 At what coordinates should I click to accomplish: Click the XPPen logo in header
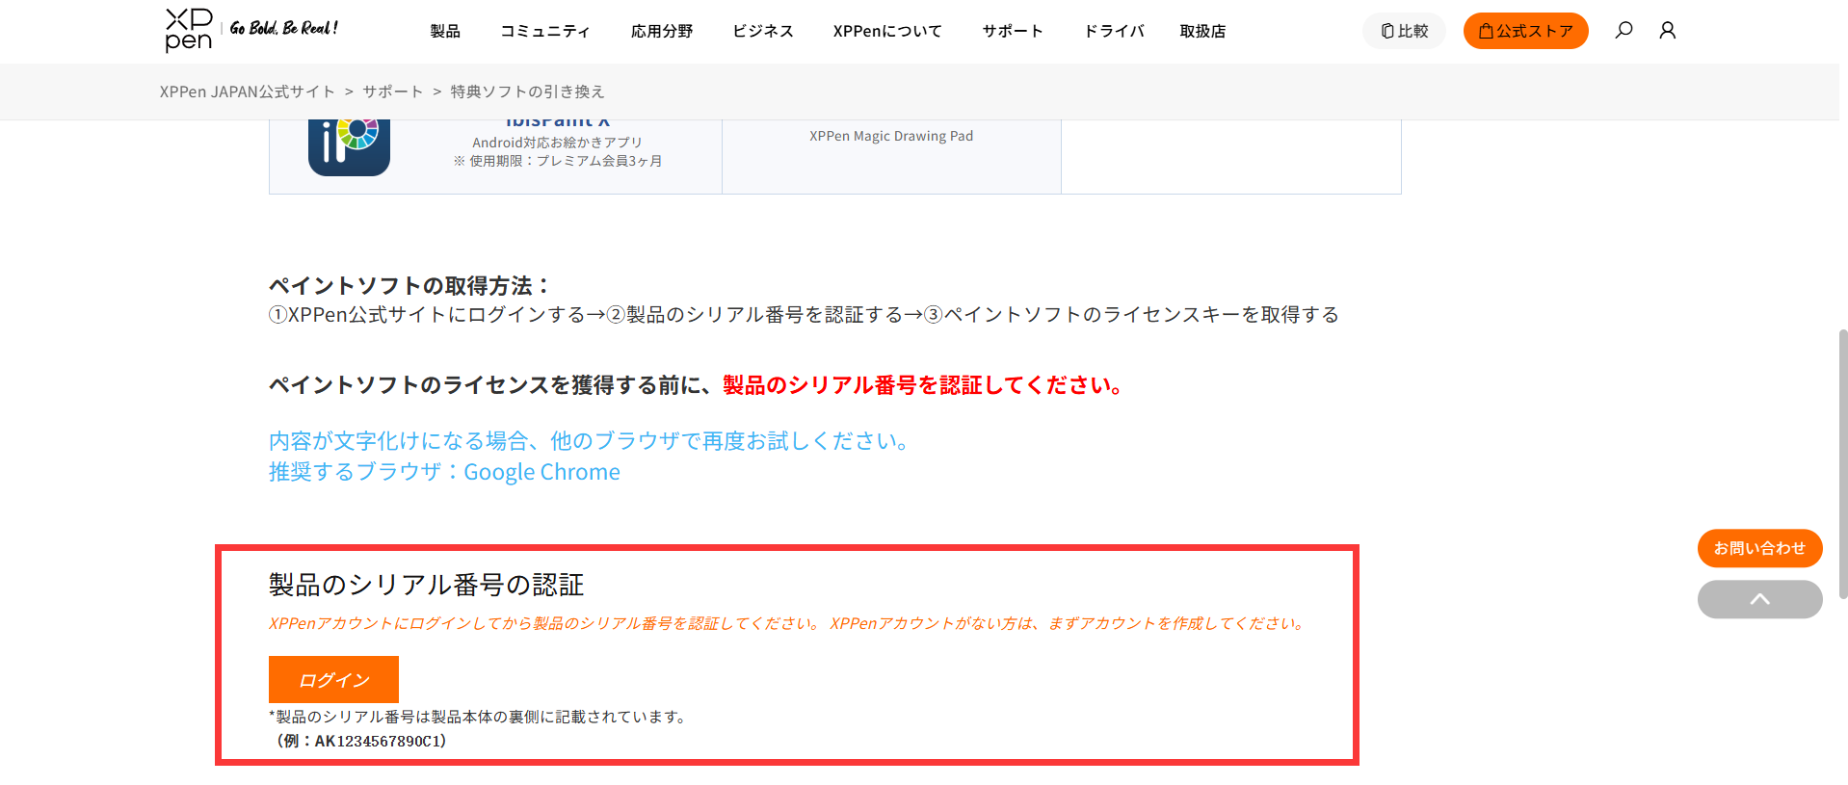click(189, 30)
